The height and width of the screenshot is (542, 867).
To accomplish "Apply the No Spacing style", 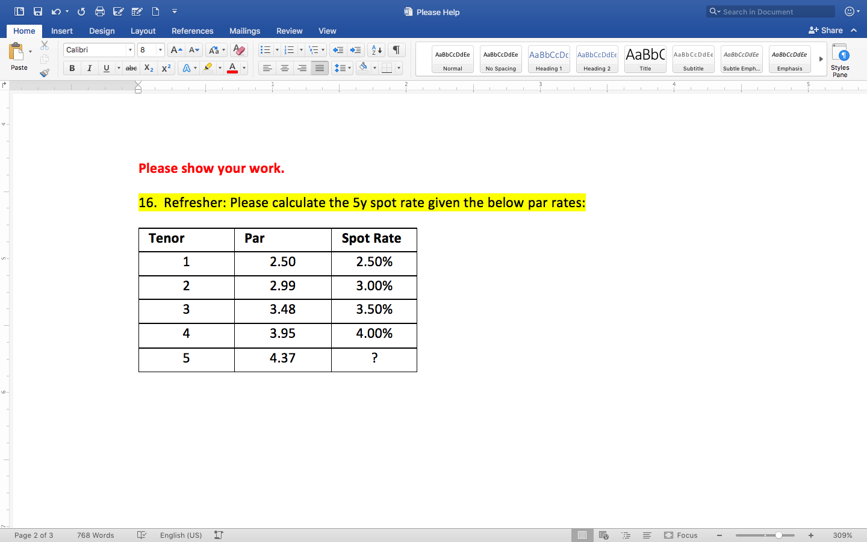I will [x=501, y=59].
